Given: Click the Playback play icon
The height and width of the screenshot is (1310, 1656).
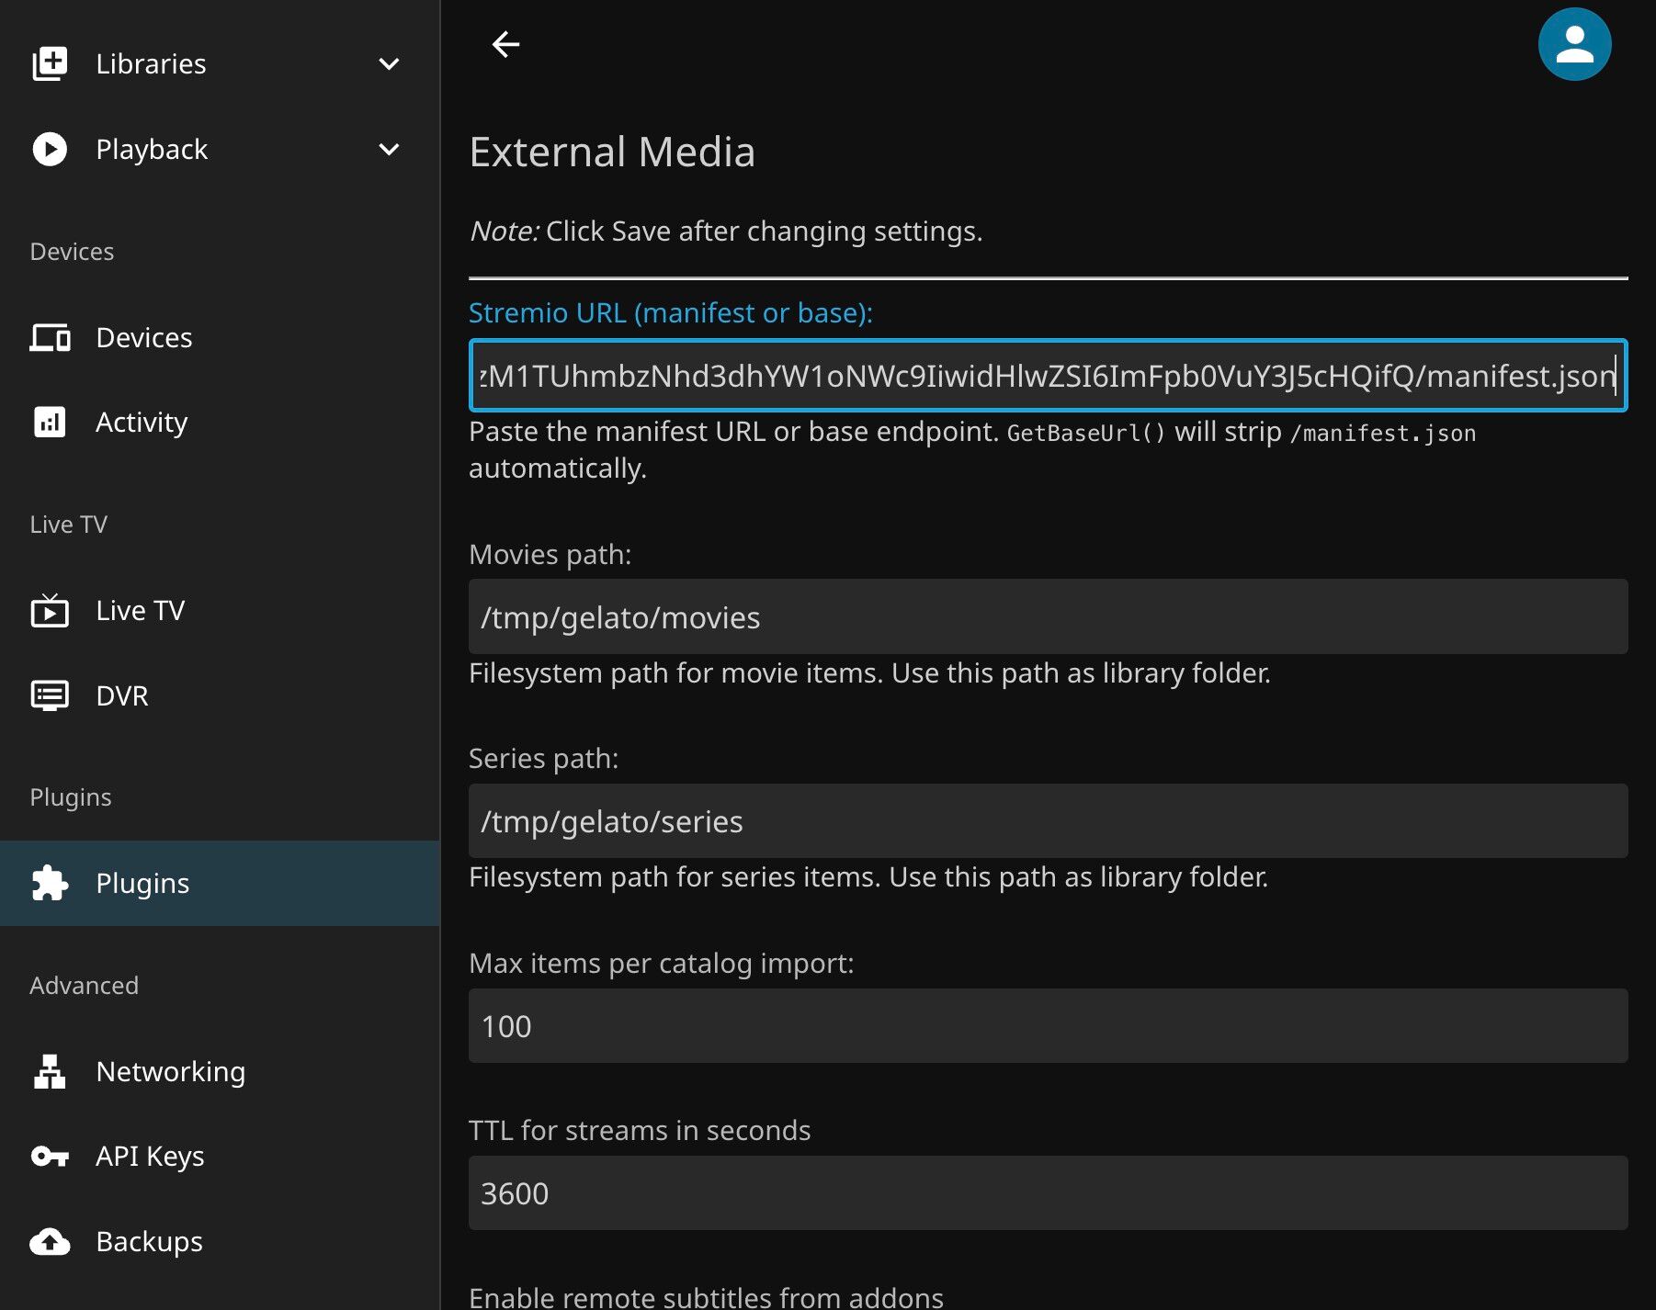Looking at the screenshot, I should coord(50,149).
